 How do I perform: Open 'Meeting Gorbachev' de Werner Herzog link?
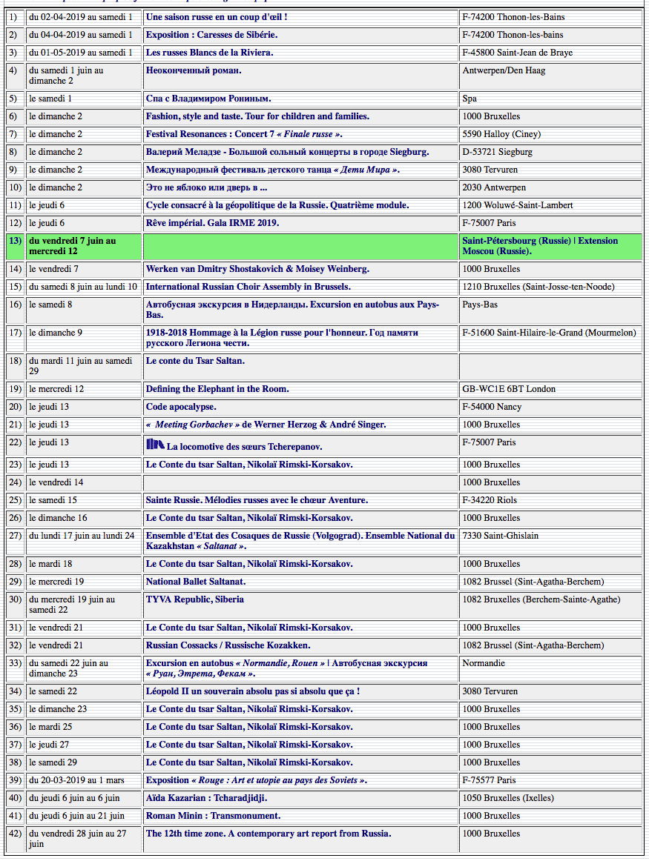click(266, 425)
